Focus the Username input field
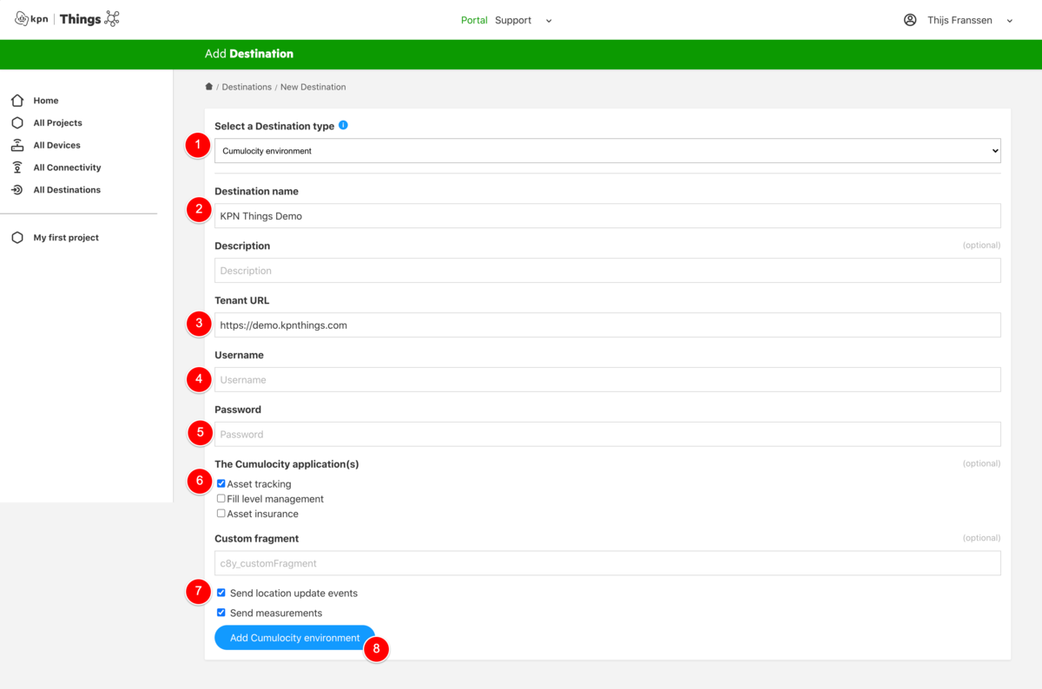This screenshot has height=689, width=1042. 608,380
